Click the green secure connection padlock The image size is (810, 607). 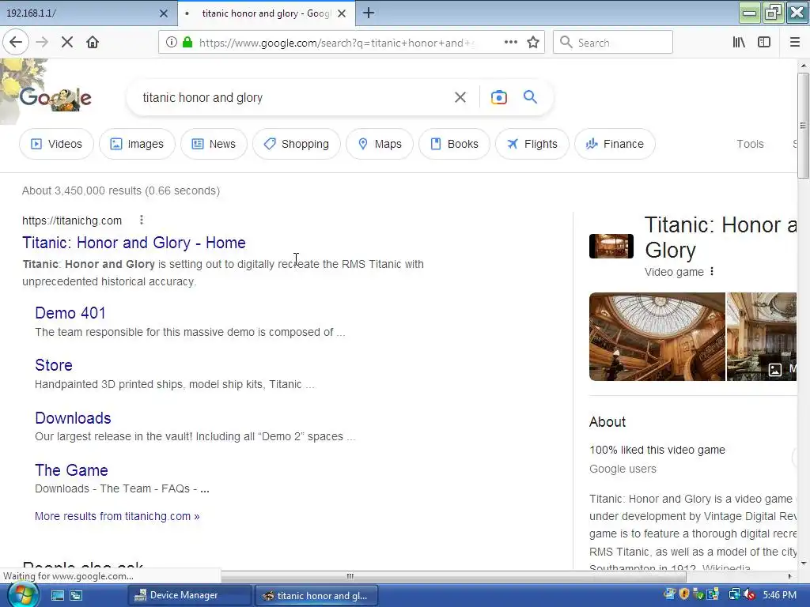point(187,43)
